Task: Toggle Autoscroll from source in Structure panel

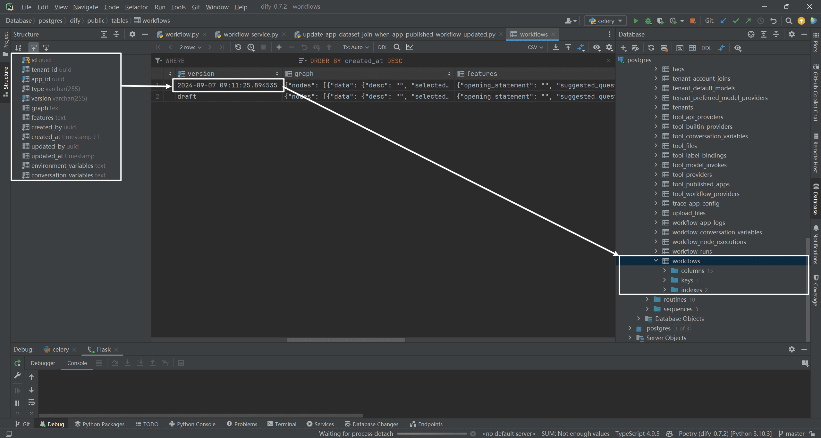Action: (46, 48)
